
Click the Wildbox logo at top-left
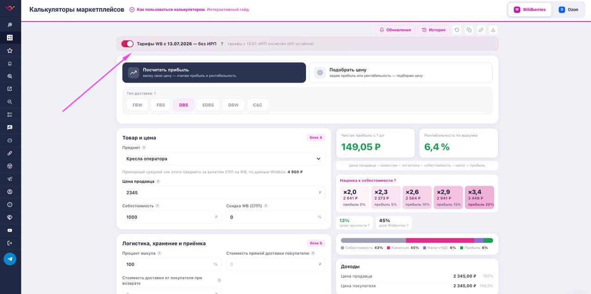point(10,8)
